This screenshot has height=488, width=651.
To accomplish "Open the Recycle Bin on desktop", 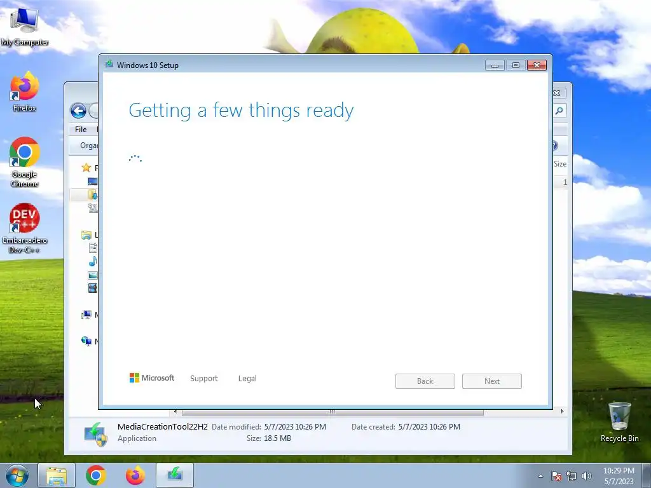I will click(x=619, y=423).
